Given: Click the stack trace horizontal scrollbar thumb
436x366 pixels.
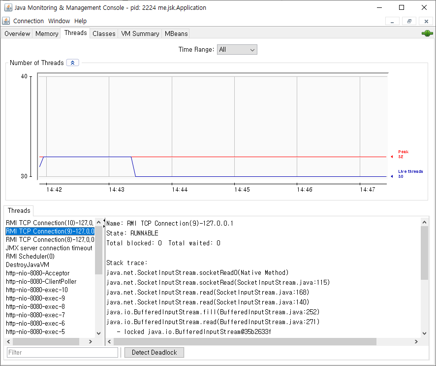Looking at the screenshot, I should pos(245,341).
